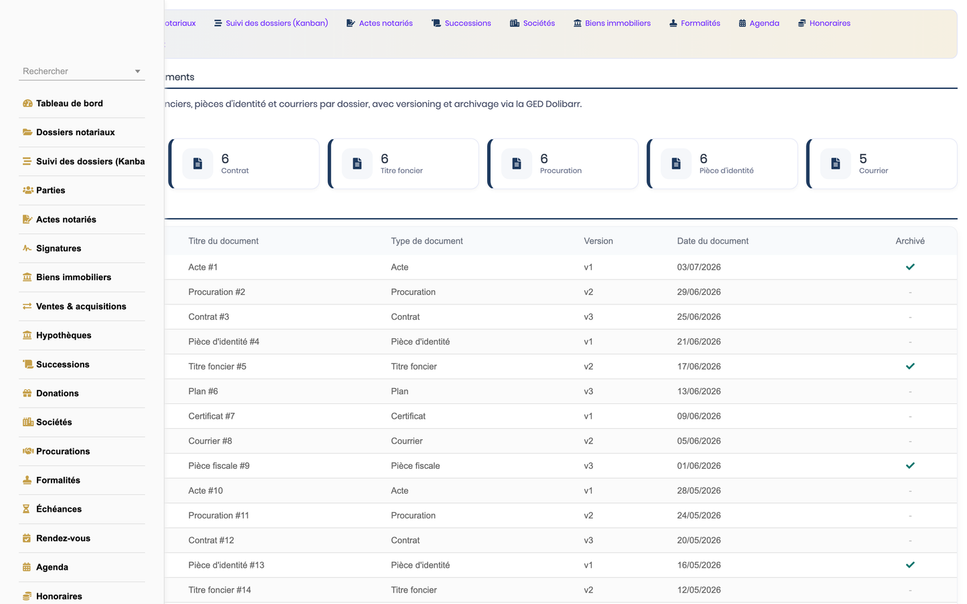The image size is (967, 604).
Task: Sort by Titre du document column header
Action: [224, 241]
